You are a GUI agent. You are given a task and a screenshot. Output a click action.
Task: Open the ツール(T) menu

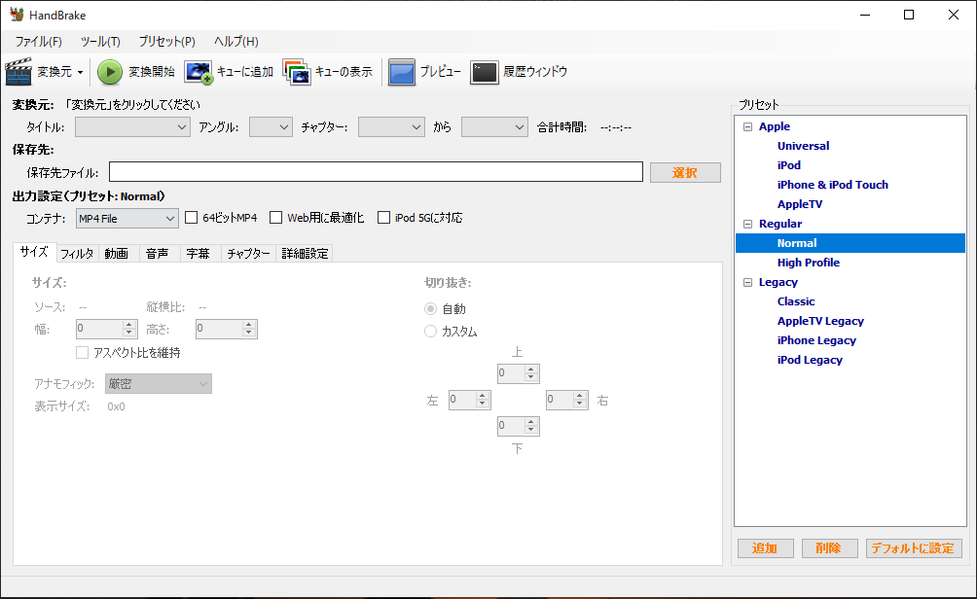[99, 42]
